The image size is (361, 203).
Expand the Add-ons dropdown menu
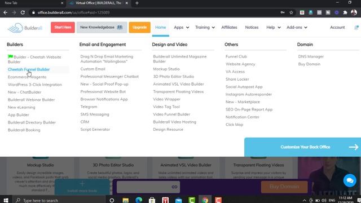coord(297,27)
